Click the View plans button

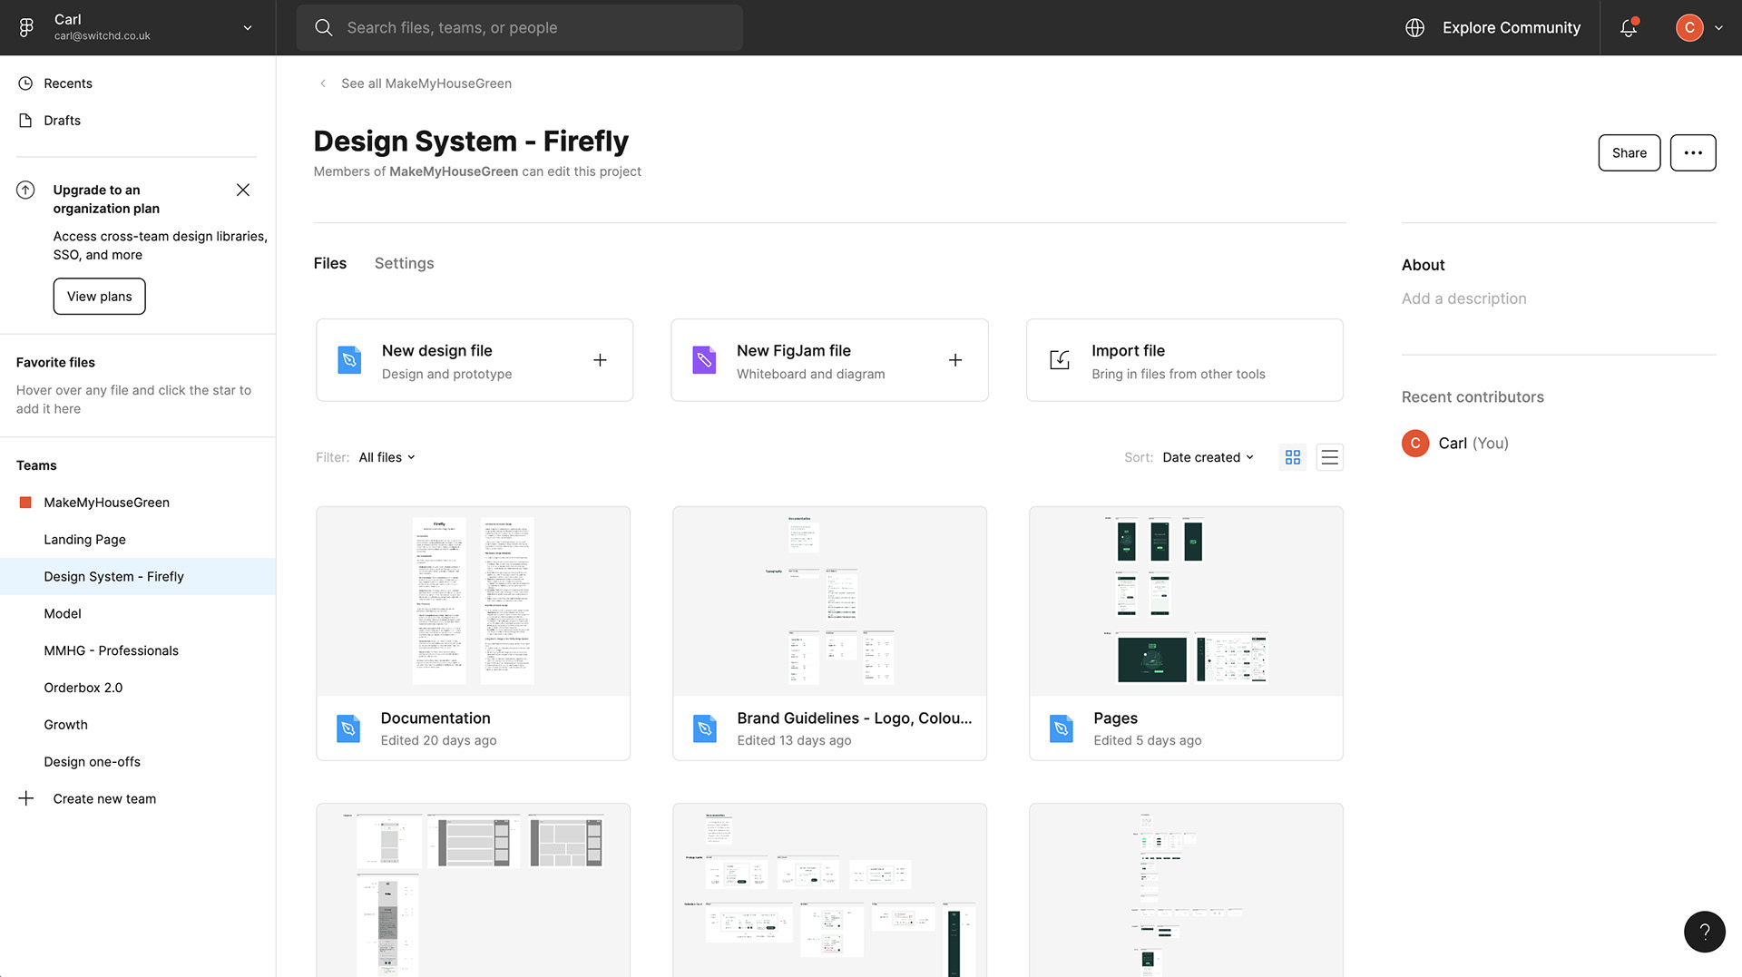100,297
